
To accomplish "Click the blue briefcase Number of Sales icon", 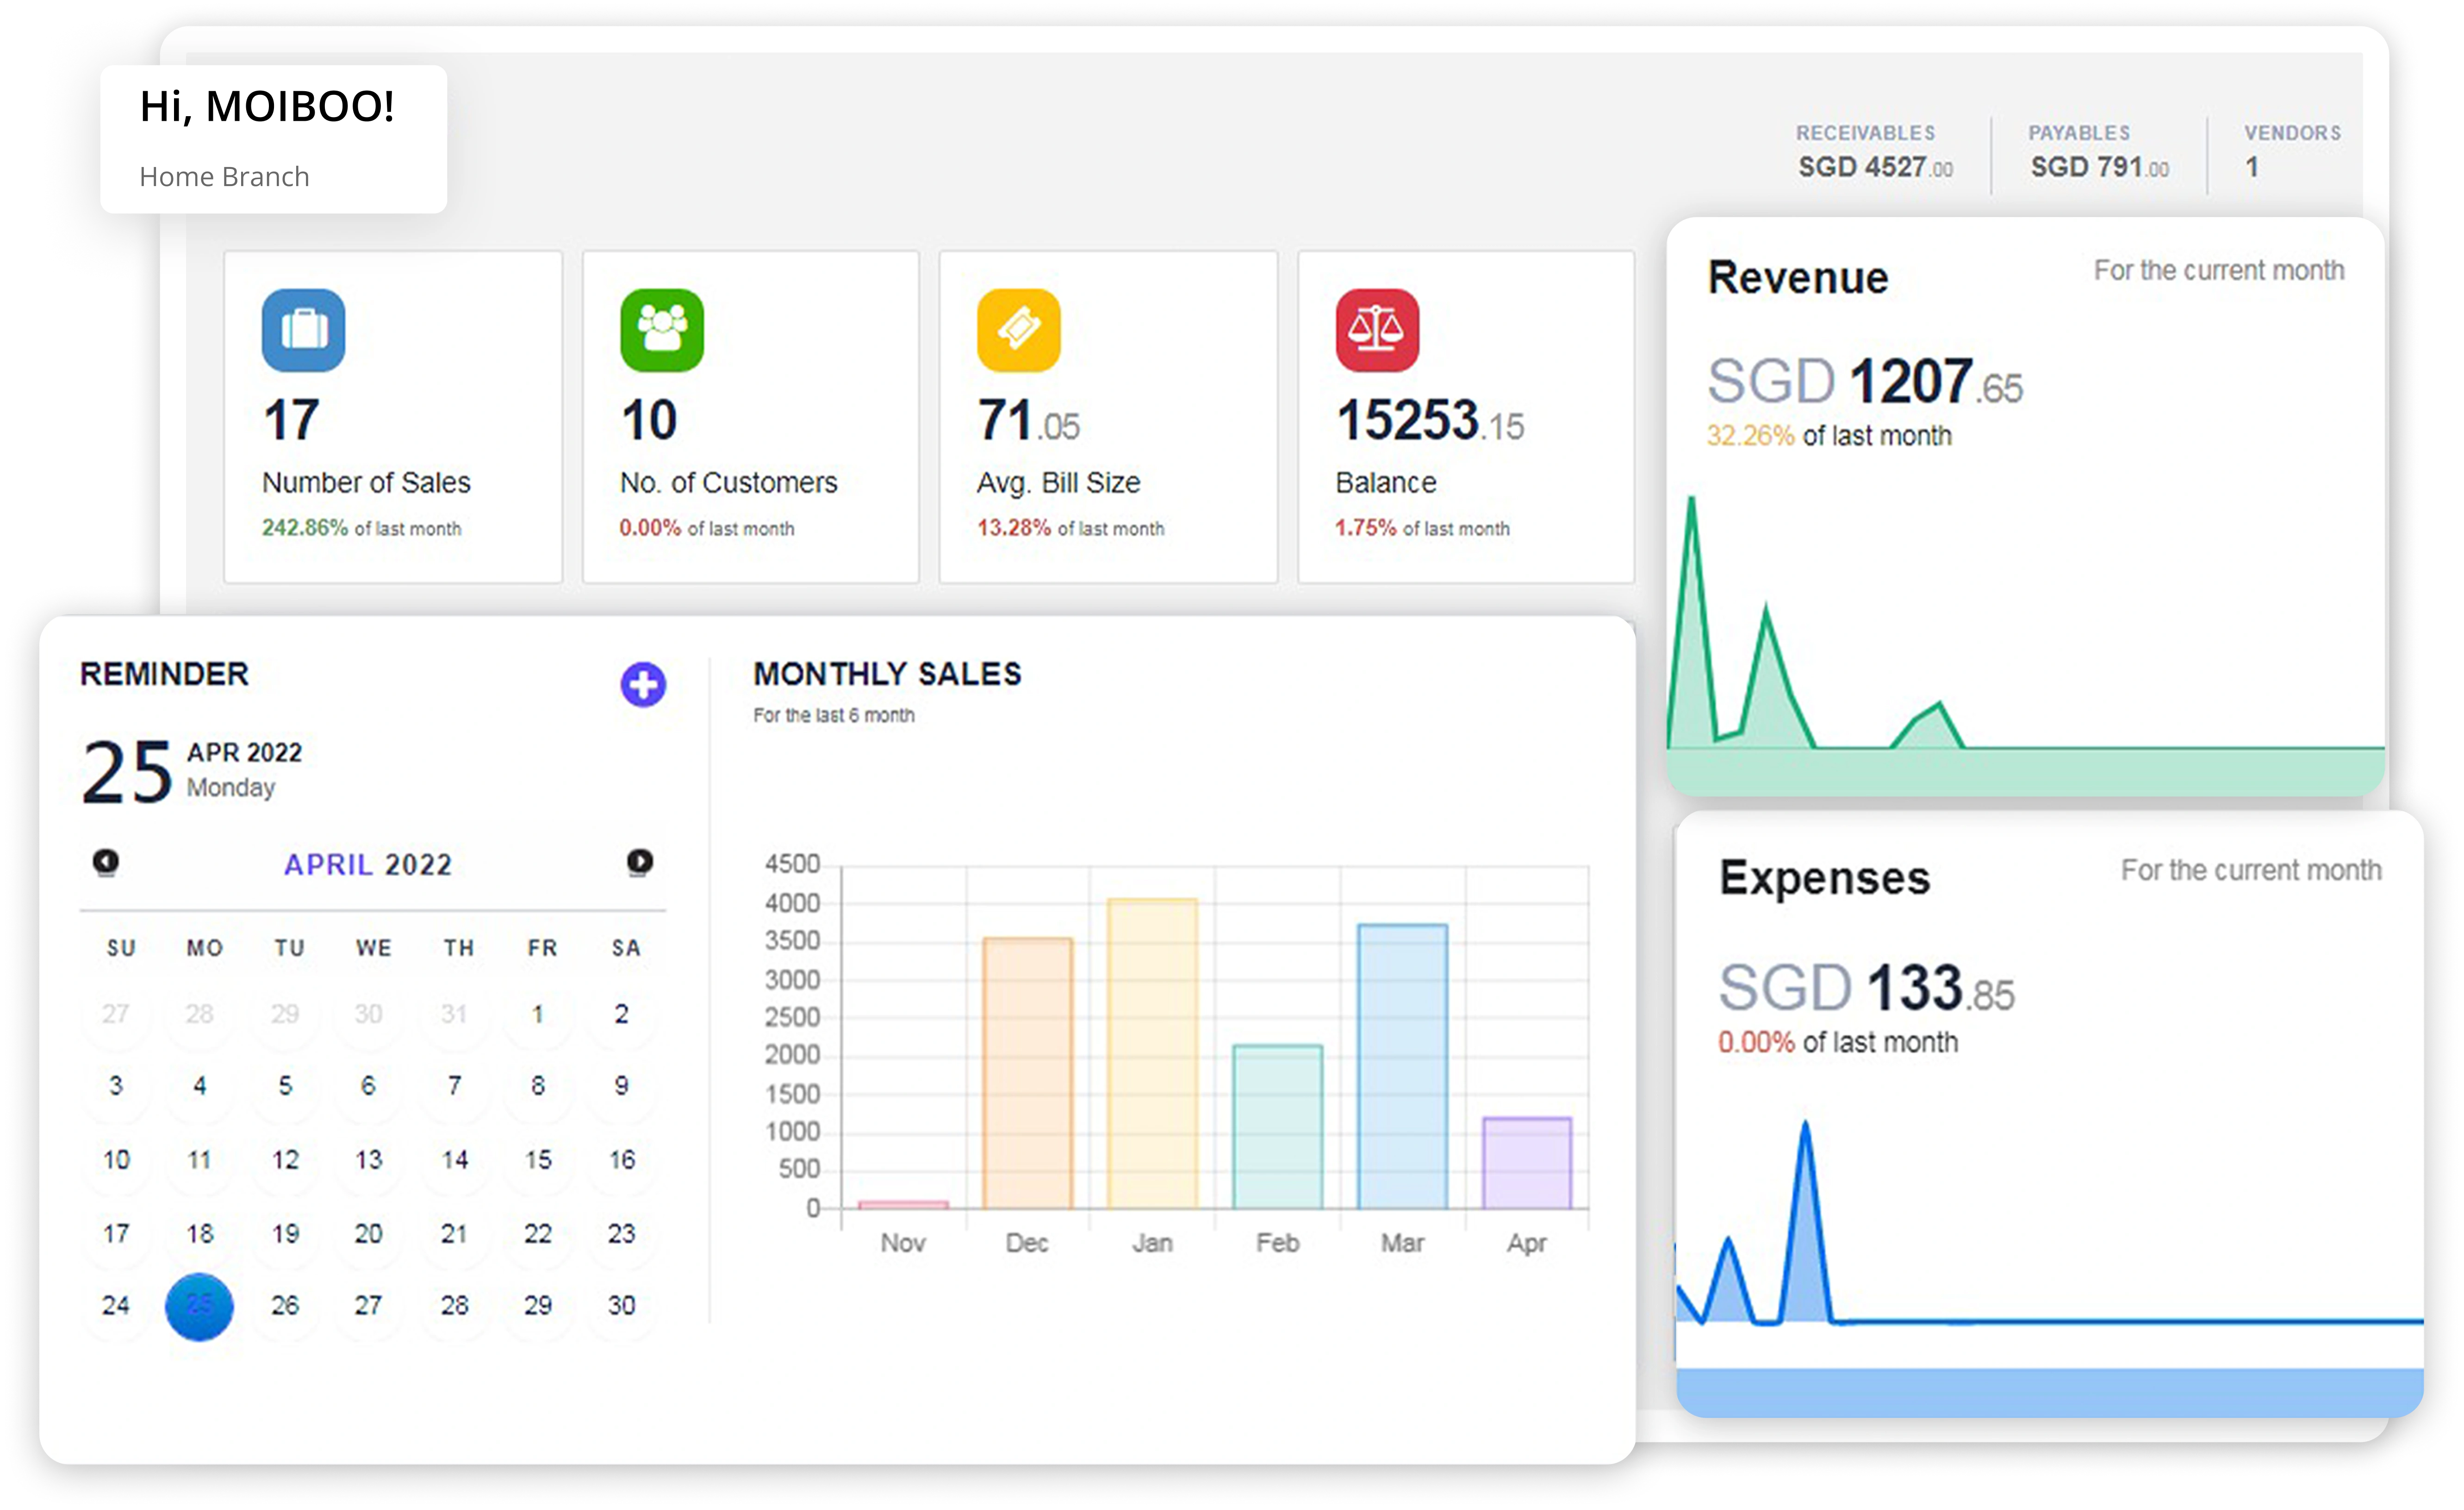I will click(x=303, y=330).
